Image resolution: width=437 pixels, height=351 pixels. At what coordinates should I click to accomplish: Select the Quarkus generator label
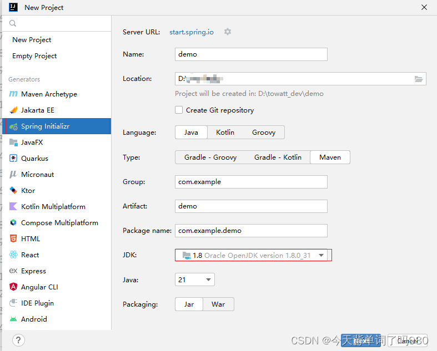[x=34, y=159]
